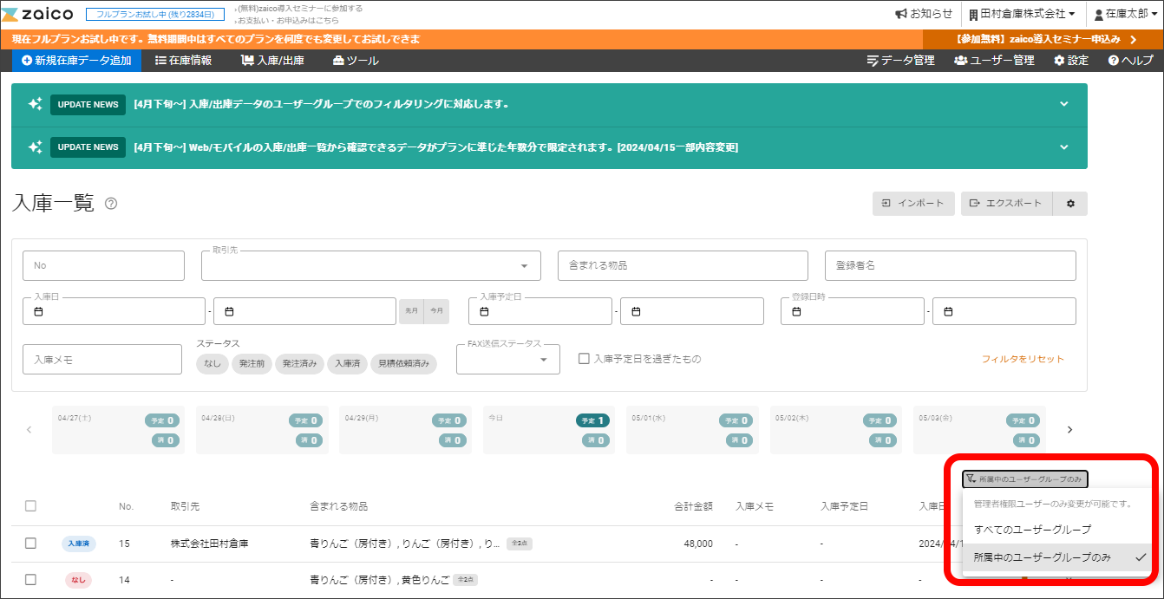Select the 今日 date card
The image size is (1164, 599).
tap(549, 430)
